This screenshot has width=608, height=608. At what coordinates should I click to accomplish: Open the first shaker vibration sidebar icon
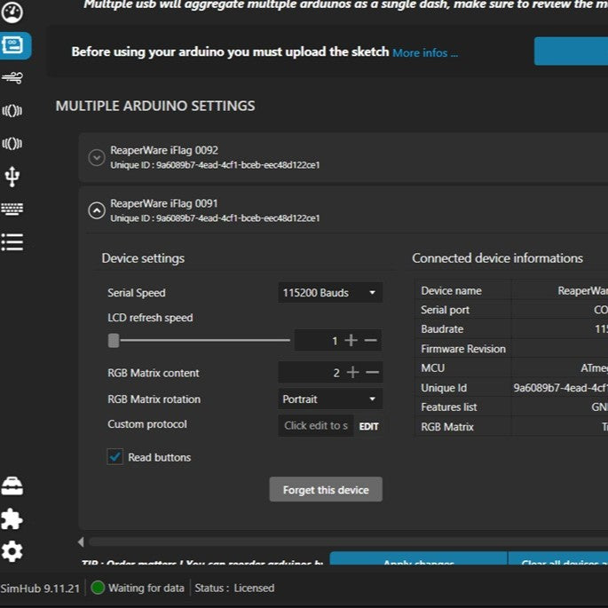pos(12,111)
